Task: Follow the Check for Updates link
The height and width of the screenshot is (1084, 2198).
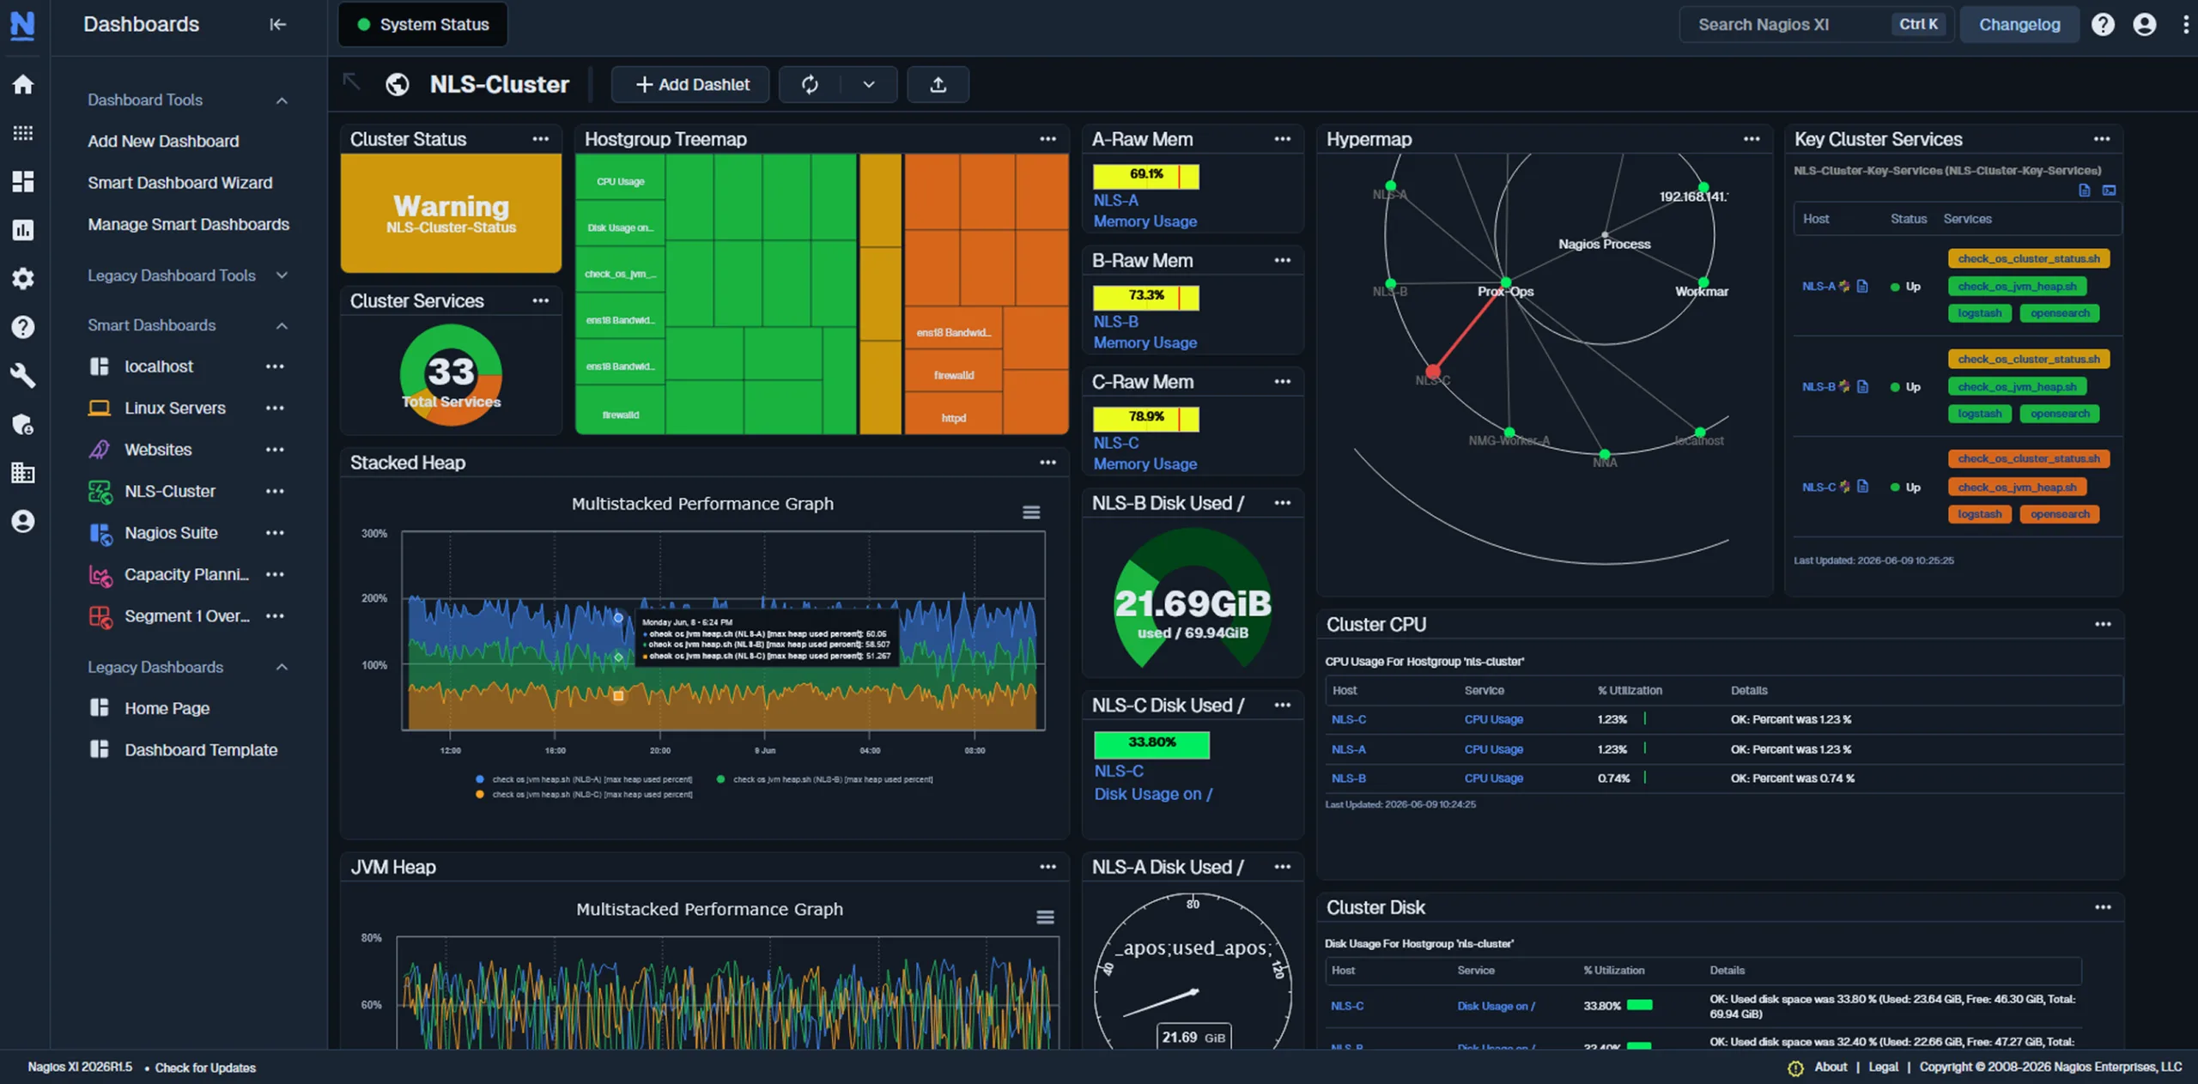Action: (x=205, y=1068)
